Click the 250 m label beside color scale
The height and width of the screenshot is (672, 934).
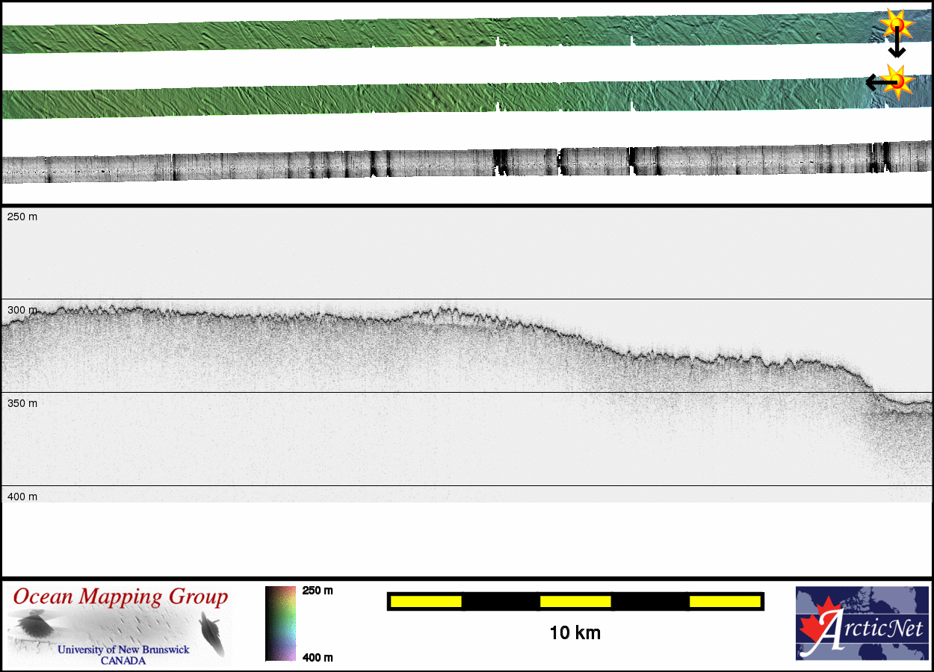[x=318, y=591]
